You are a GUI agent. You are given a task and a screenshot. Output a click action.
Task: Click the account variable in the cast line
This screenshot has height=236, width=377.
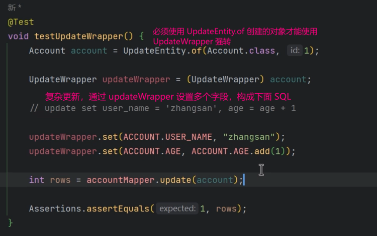(x=288, y=80)
